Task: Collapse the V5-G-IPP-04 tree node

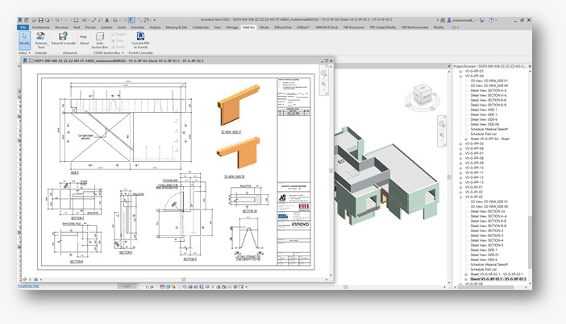Action: (x=461, y=76)
